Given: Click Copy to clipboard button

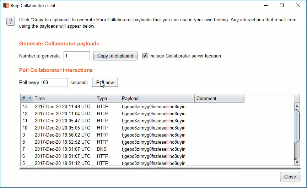Looking at the screenshot, I should click(x=115, y=56).
